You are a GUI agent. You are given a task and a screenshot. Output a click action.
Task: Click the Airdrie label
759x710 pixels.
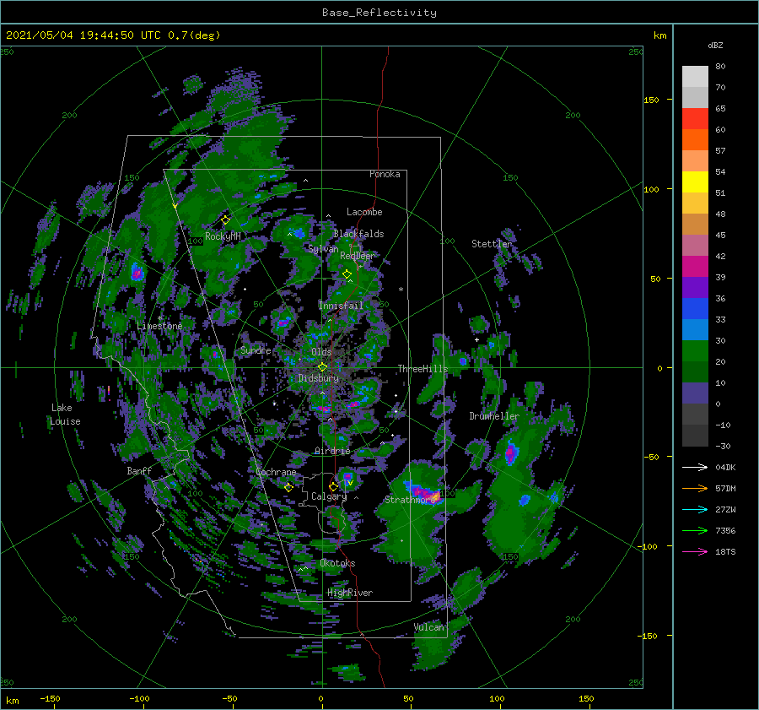coord(332,451)
